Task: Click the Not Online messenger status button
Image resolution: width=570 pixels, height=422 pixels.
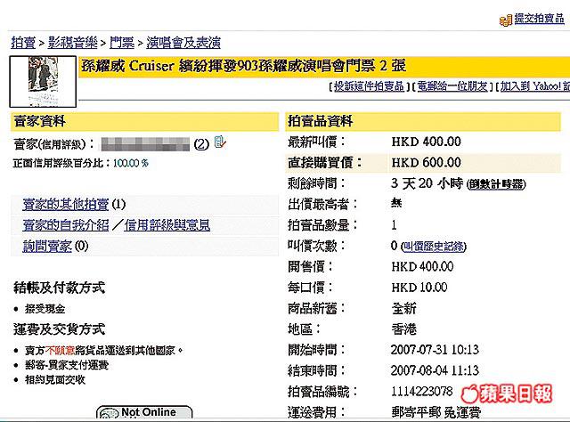Action: point(144,413)
